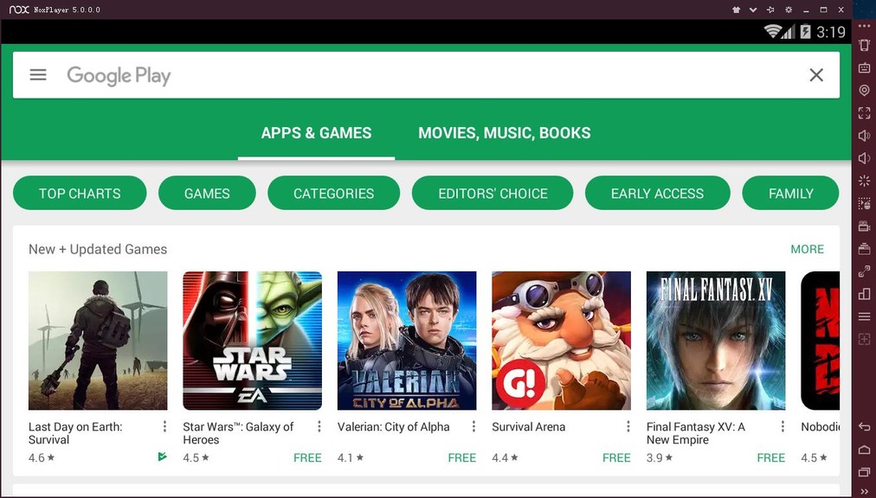
Task: Open the Top Charts section
Action: [80, 193]
